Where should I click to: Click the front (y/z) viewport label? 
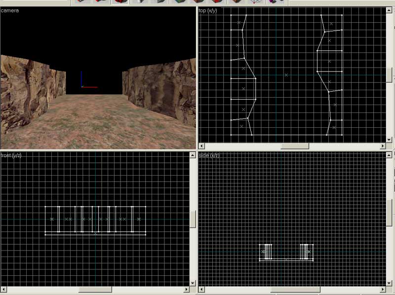pos(11,155)
